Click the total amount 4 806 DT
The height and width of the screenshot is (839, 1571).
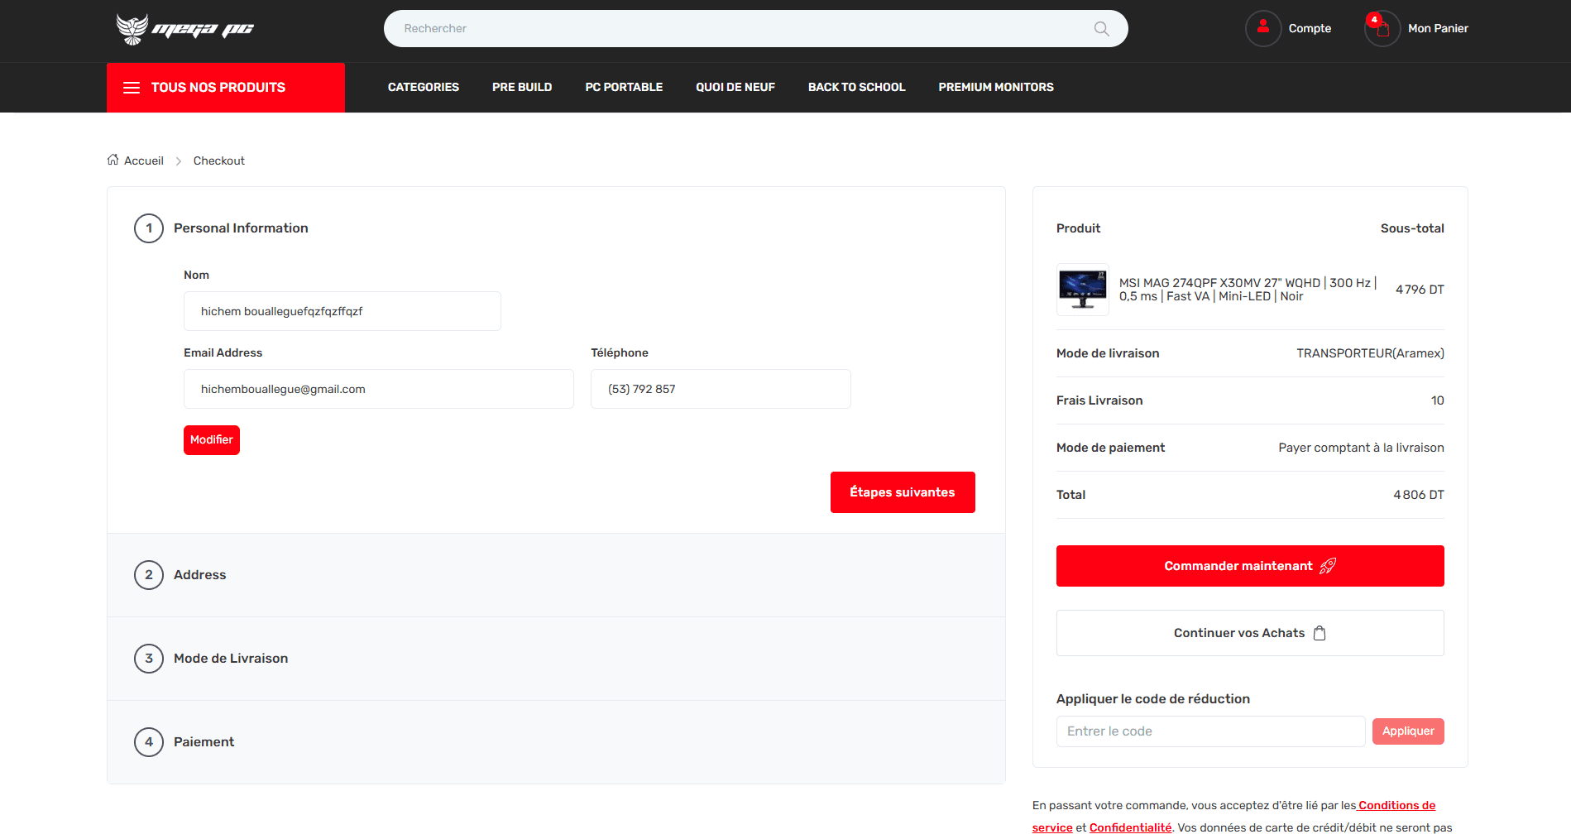click(1419, 495)
